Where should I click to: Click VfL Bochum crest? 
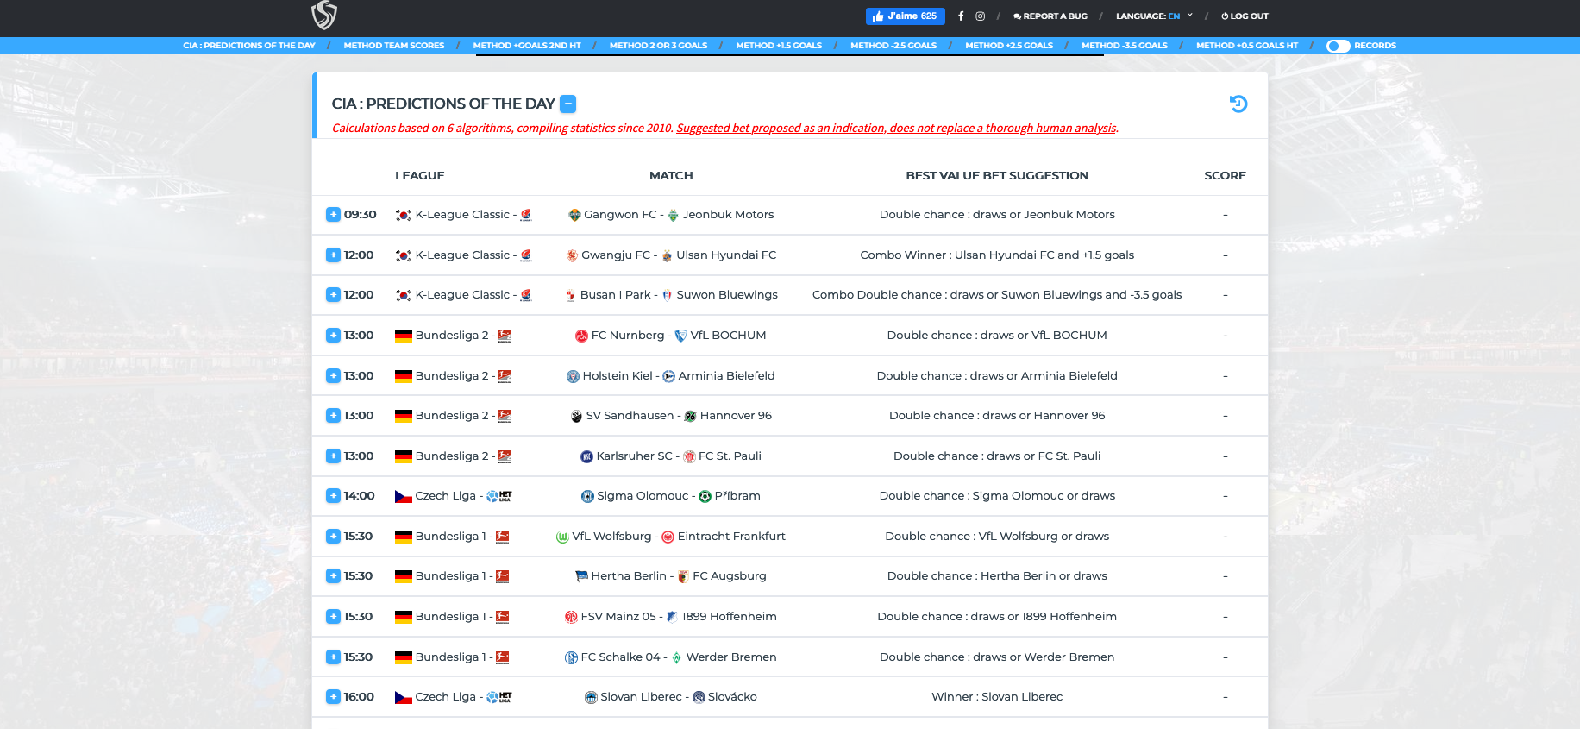680,336
